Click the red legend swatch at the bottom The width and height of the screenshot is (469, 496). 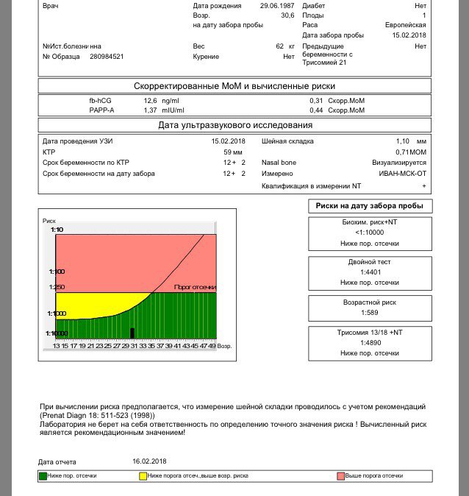click(x=341, y=476)
